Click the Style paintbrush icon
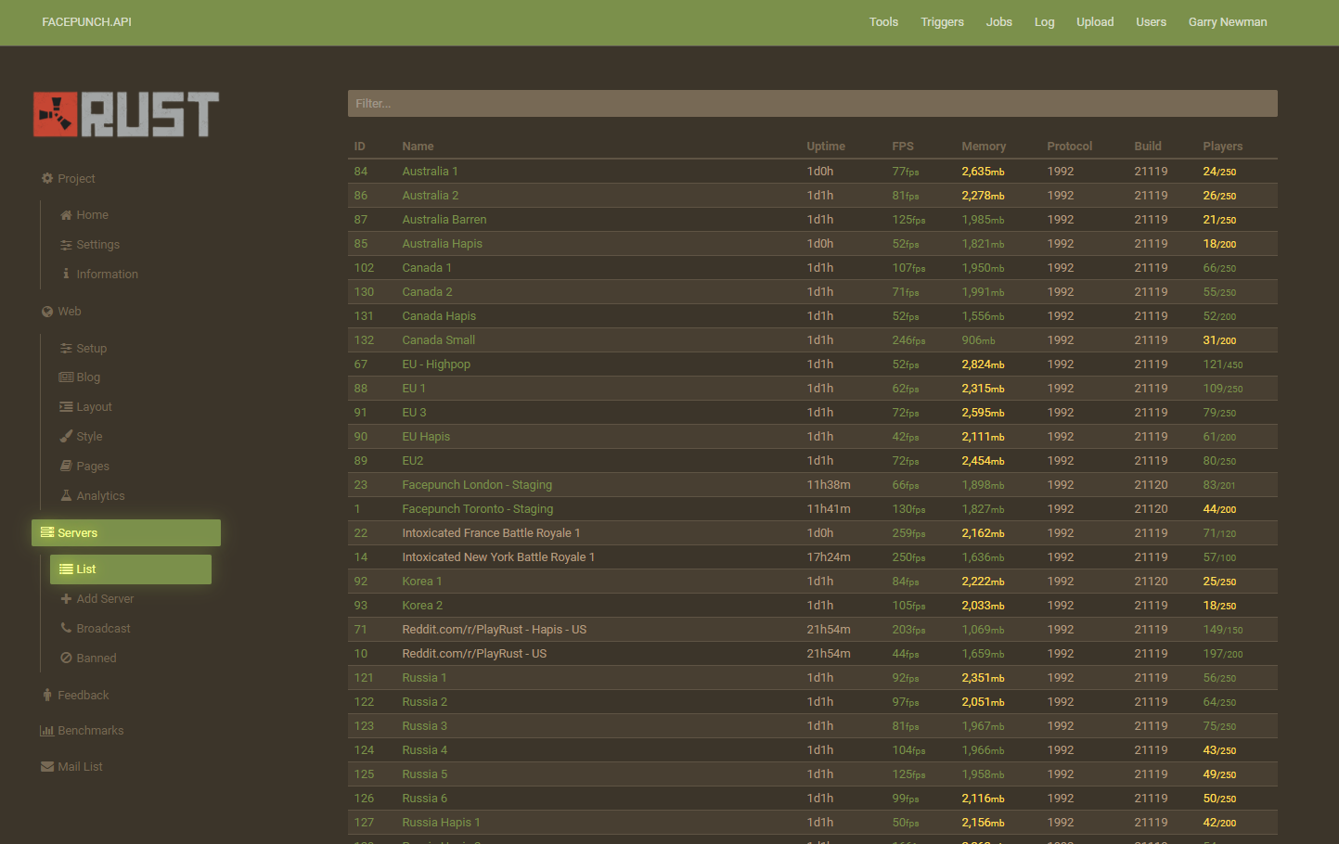Viewport: 1339px width, 844px height. (x=66, y=436)
